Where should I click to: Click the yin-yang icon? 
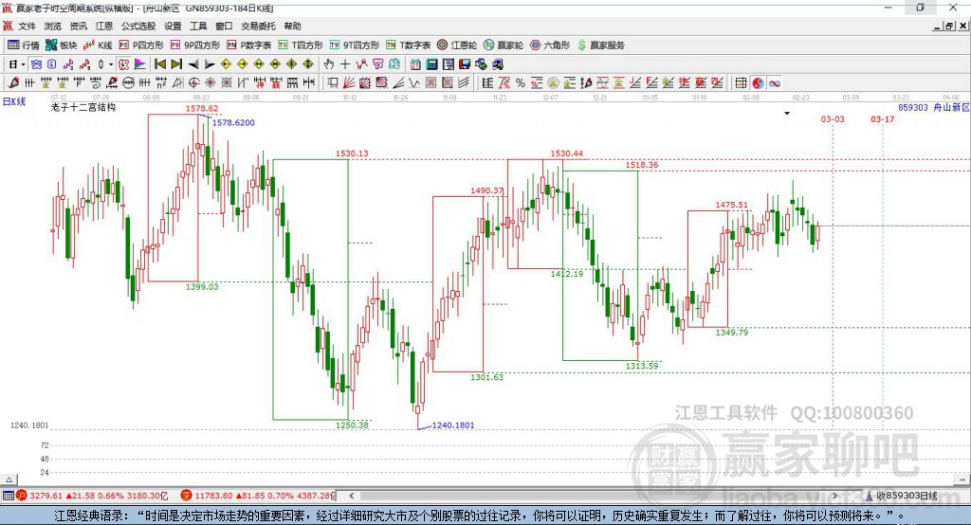[x=758, y=83]
